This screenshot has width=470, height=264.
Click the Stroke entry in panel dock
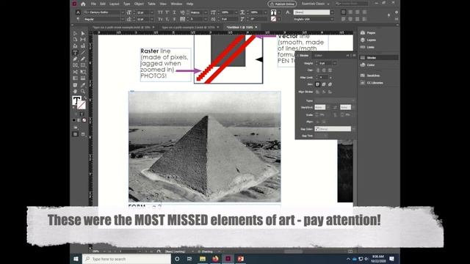379,57
